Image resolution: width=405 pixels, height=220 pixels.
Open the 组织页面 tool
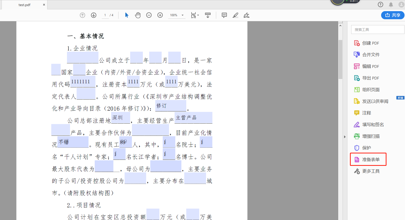point(367,90)
